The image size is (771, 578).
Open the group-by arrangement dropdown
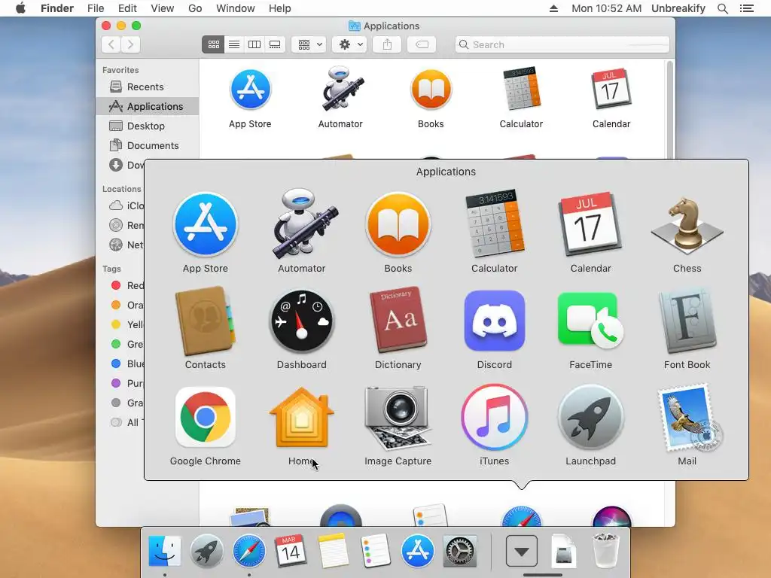tap(309, 44)
